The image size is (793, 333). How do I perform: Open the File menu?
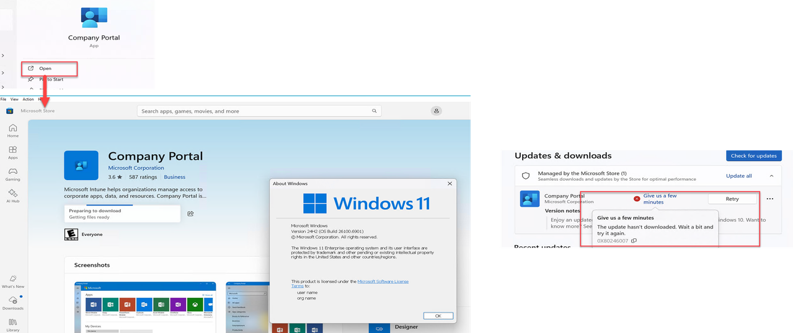click(3, 99)
